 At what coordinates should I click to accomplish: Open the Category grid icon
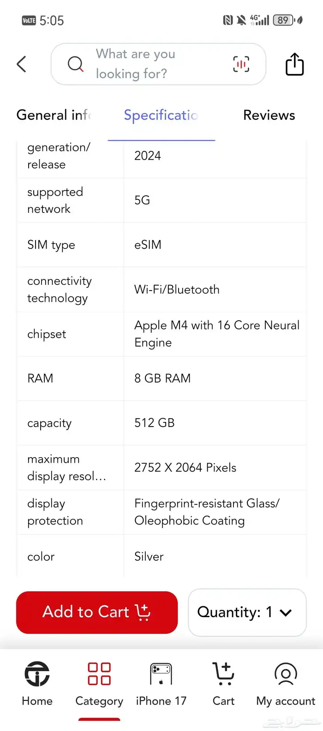pos(99,683)
